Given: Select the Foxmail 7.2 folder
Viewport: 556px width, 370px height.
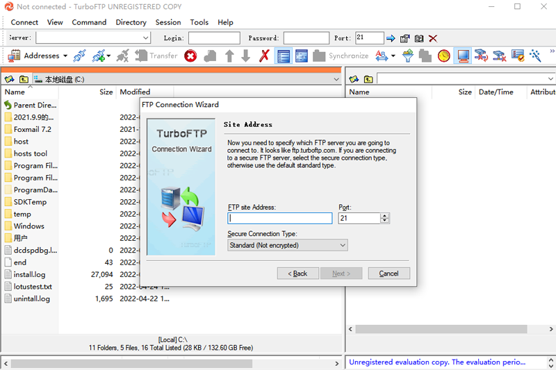Looking at the screenshot, I should click(x=28, y=129).
